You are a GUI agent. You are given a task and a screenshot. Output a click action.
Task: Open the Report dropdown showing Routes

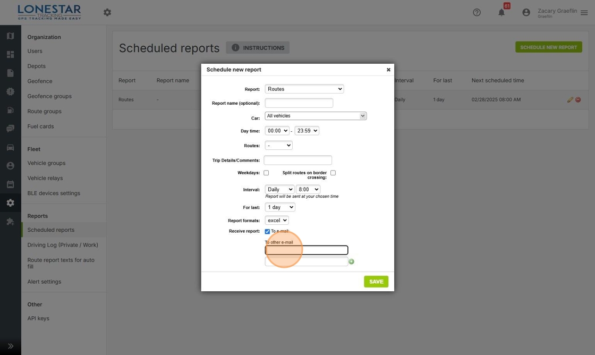point(304,89)
